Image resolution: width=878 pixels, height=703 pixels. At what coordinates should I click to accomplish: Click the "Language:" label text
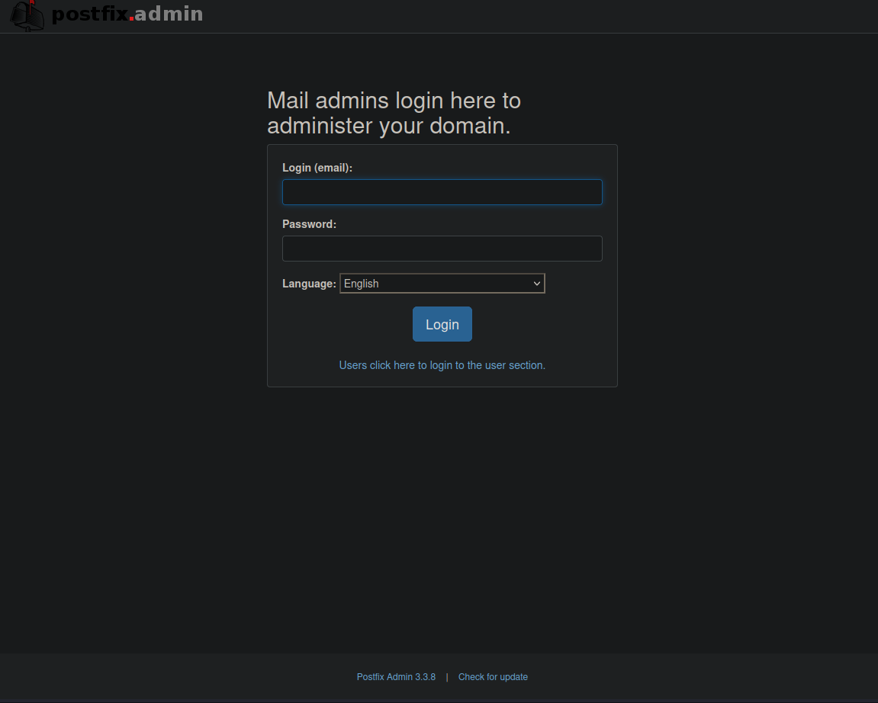pyautogui.click(x=309, y=284)
